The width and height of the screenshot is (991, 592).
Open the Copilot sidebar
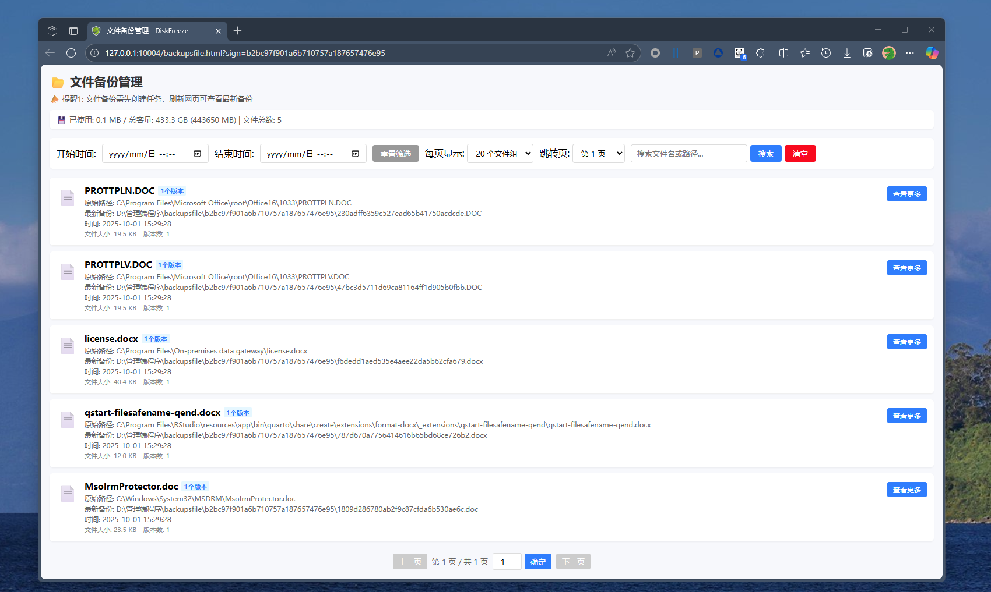pyautogui.click(x=932, y=53)
